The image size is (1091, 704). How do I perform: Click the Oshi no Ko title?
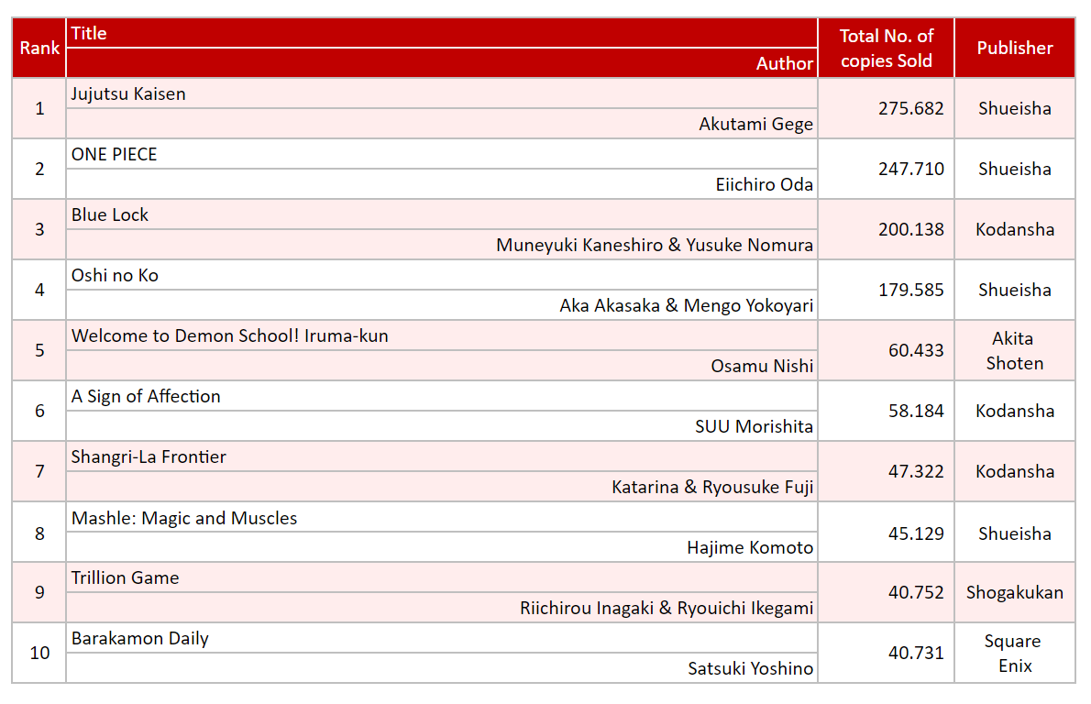click(x=115, y=276)
